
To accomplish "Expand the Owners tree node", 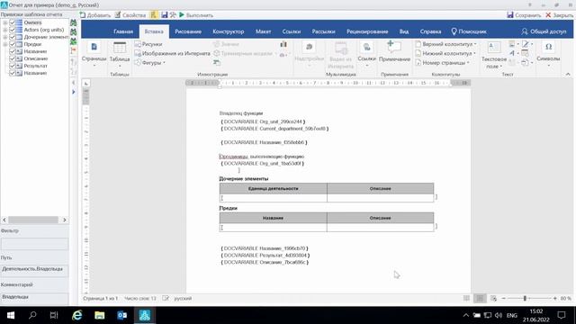I will (5, 22).
